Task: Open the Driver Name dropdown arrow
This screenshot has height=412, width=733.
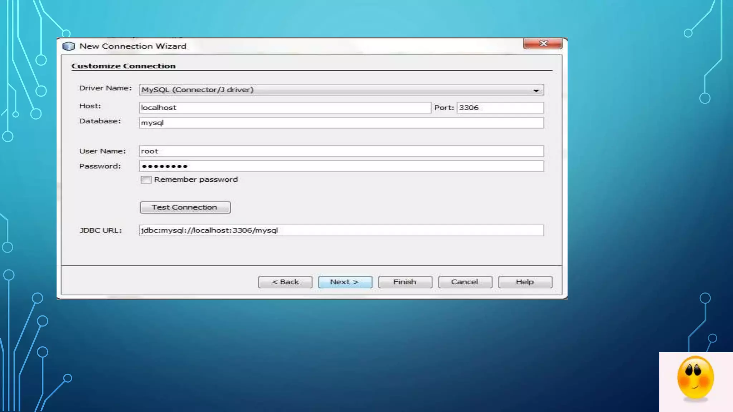Action: [x=536, y=90]
